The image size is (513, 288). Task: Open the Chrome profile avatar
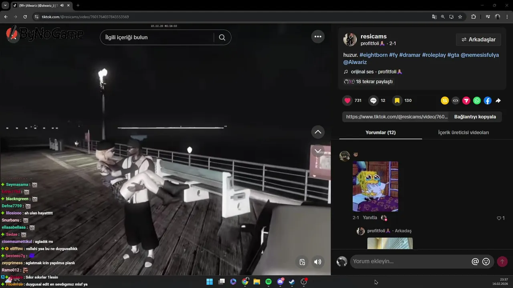coord(497,17)
